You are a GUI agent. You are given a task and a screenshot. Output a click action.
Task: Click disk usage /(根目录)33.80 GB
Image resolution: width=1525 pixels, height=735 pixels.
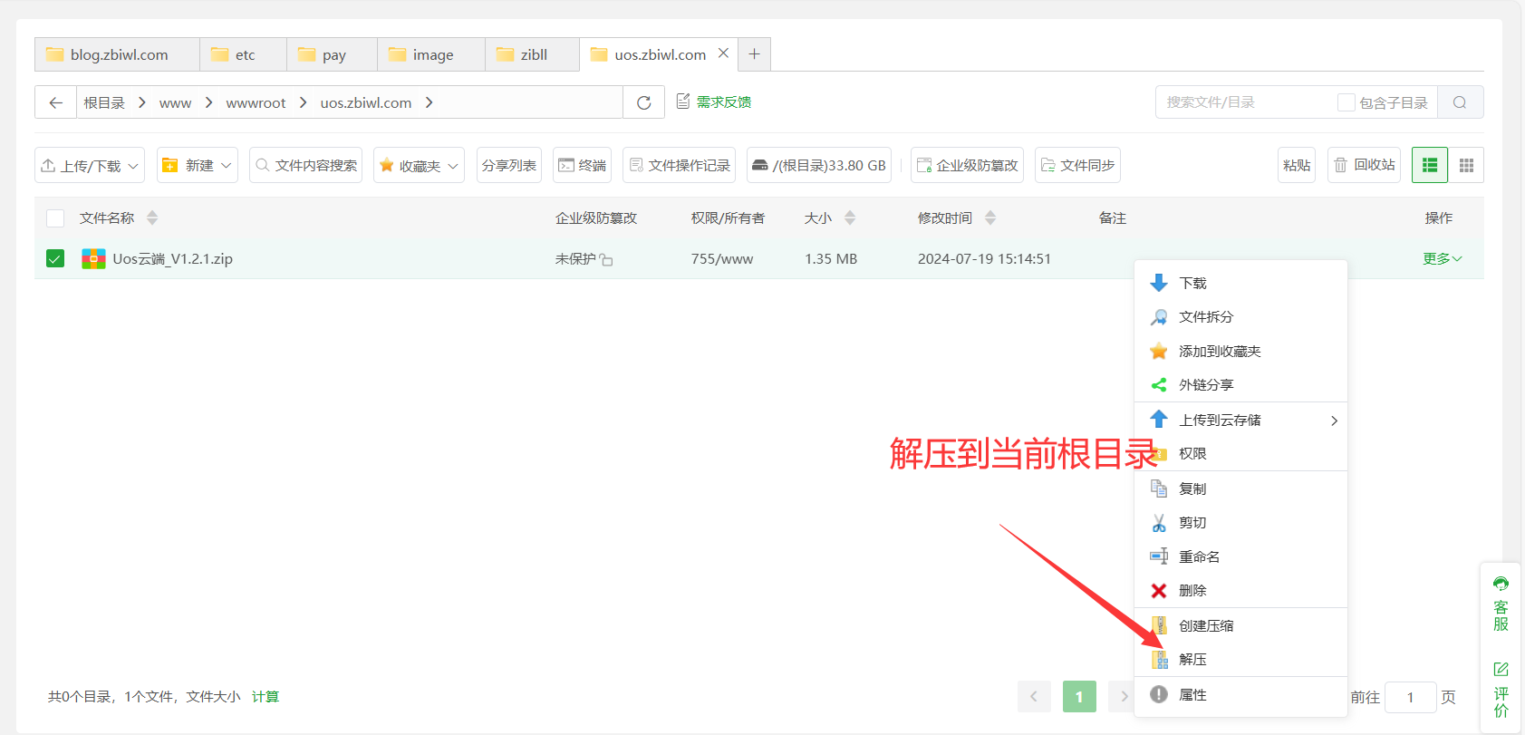(x=819, y=165)
